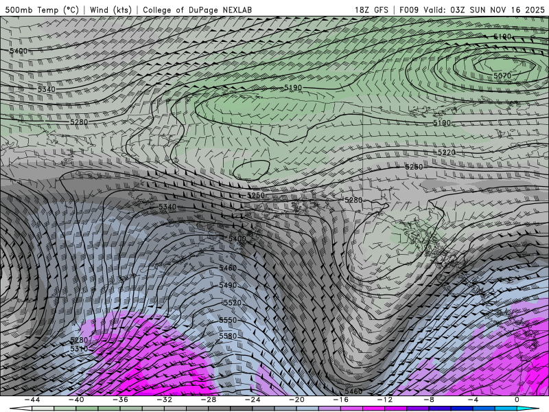The width and height of the screenshot is (549, 412).
Task: Click the 5220 contour label
Action: pyautogui.click(x=447, y=152)
